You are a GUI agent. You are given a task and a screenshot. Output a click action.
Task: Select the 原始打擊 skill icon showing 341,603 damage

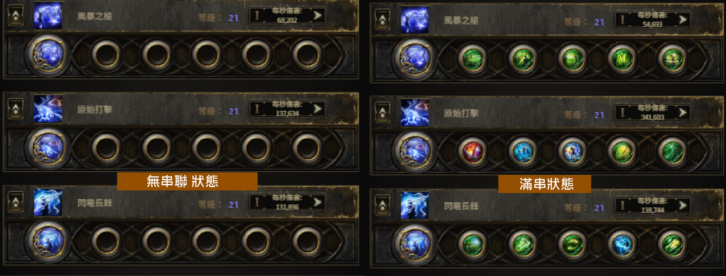414,112
